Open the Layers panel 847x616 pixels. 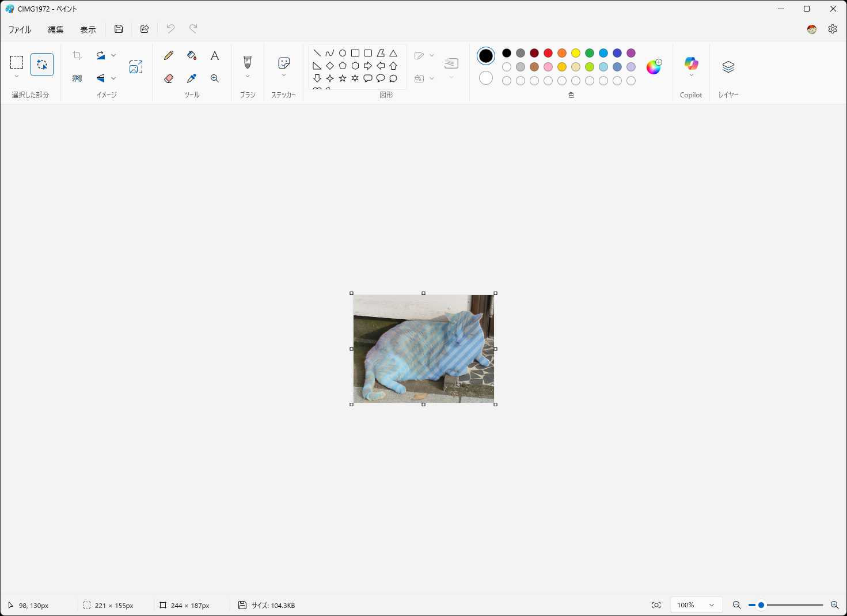(x=728, y=67)
